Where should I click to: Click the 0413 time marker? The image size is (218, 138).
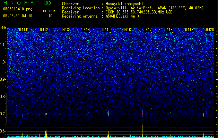coord(65,30)
